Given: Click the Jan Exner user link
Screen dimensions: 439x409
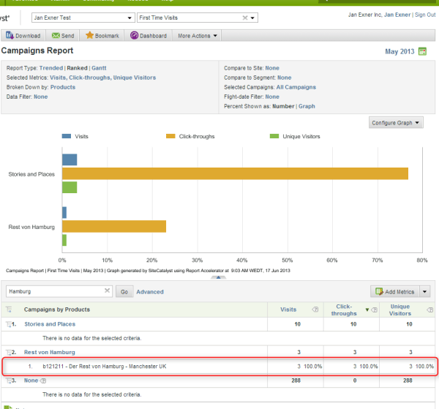Looking at the screenshot, I should (397, 15).
